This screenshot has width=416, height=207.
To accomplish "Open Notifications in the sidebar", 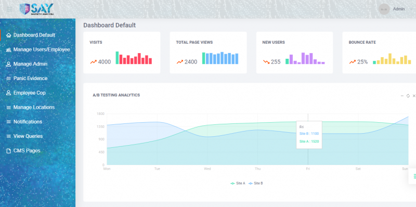I will (28, 122).
